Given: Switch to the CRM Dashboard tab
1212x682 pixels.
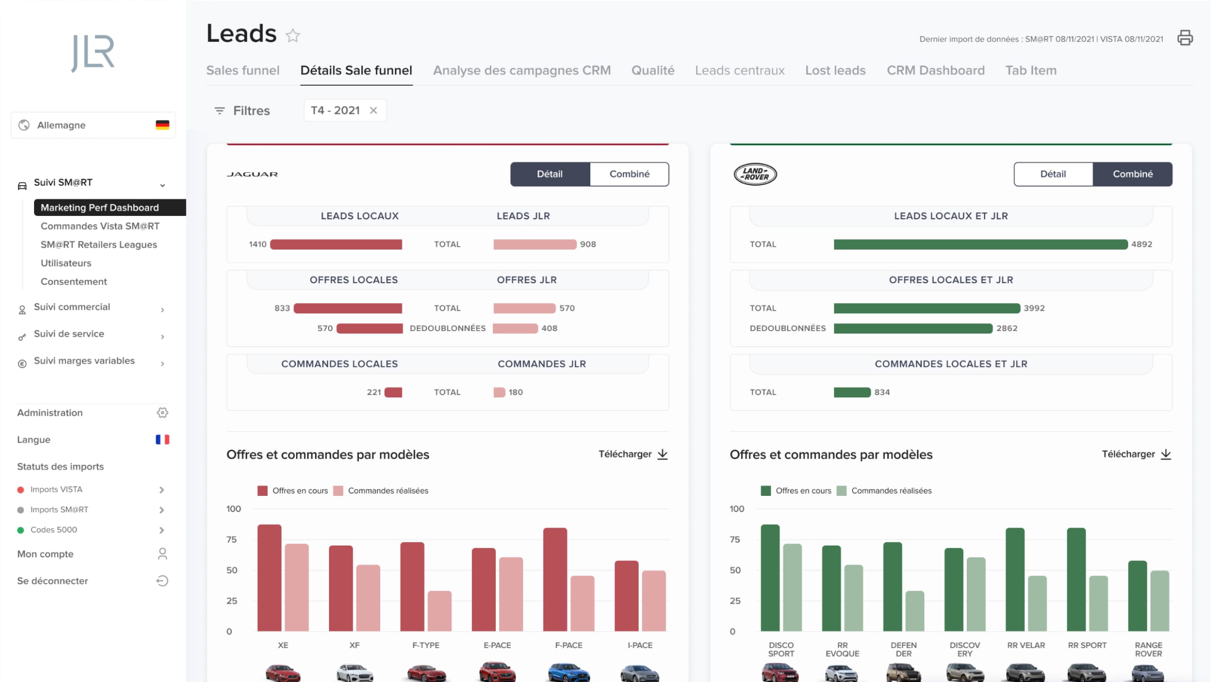Looking at the screenshot, I should pyautogui.click(x=936, y=71).
